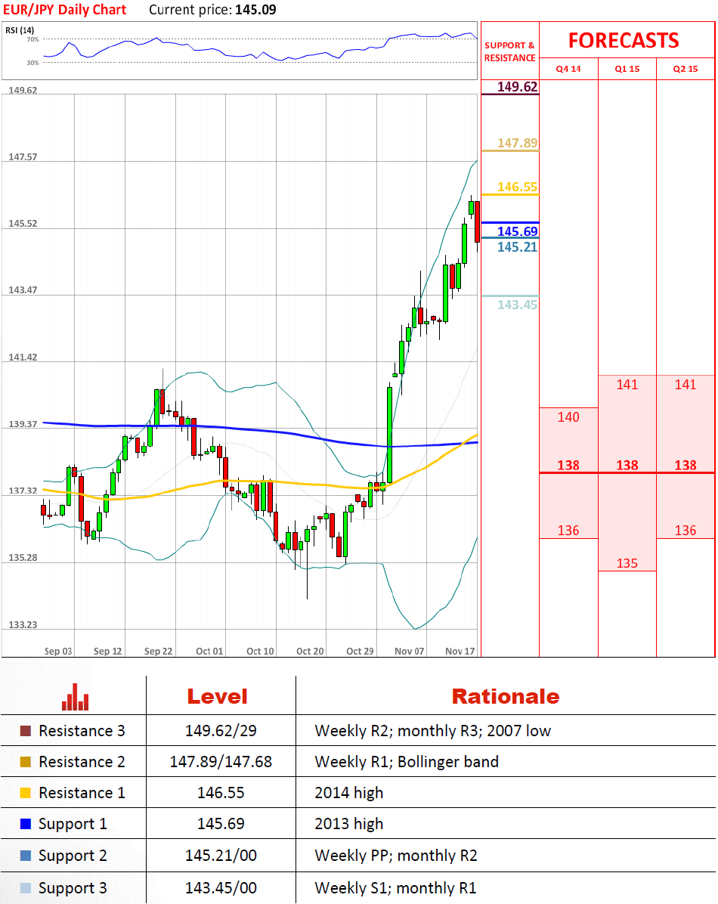The width and height of the screenshot is (718, 904).
Task: Click the 141.42 price axis label
Action: coord(23,358)
